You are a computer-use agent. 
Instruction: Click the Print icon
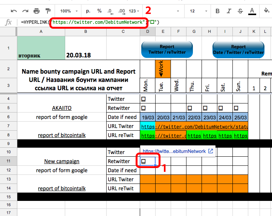pos(37,11)
